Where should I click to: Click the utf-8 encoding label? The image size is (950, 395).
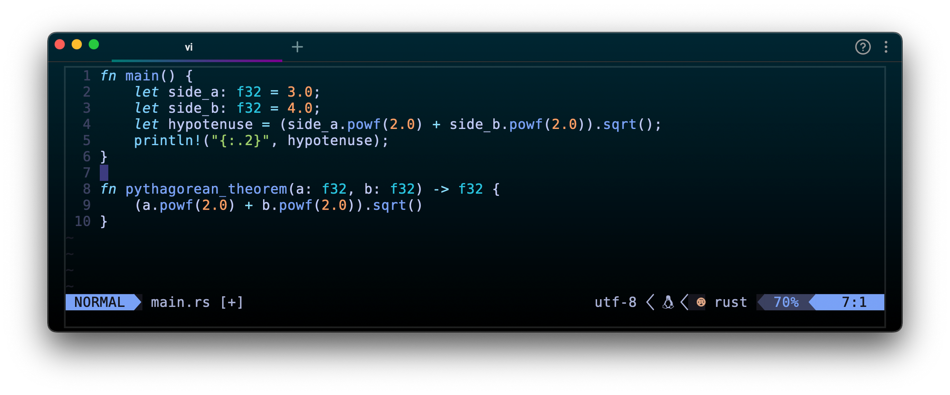(x=615, y=303)
